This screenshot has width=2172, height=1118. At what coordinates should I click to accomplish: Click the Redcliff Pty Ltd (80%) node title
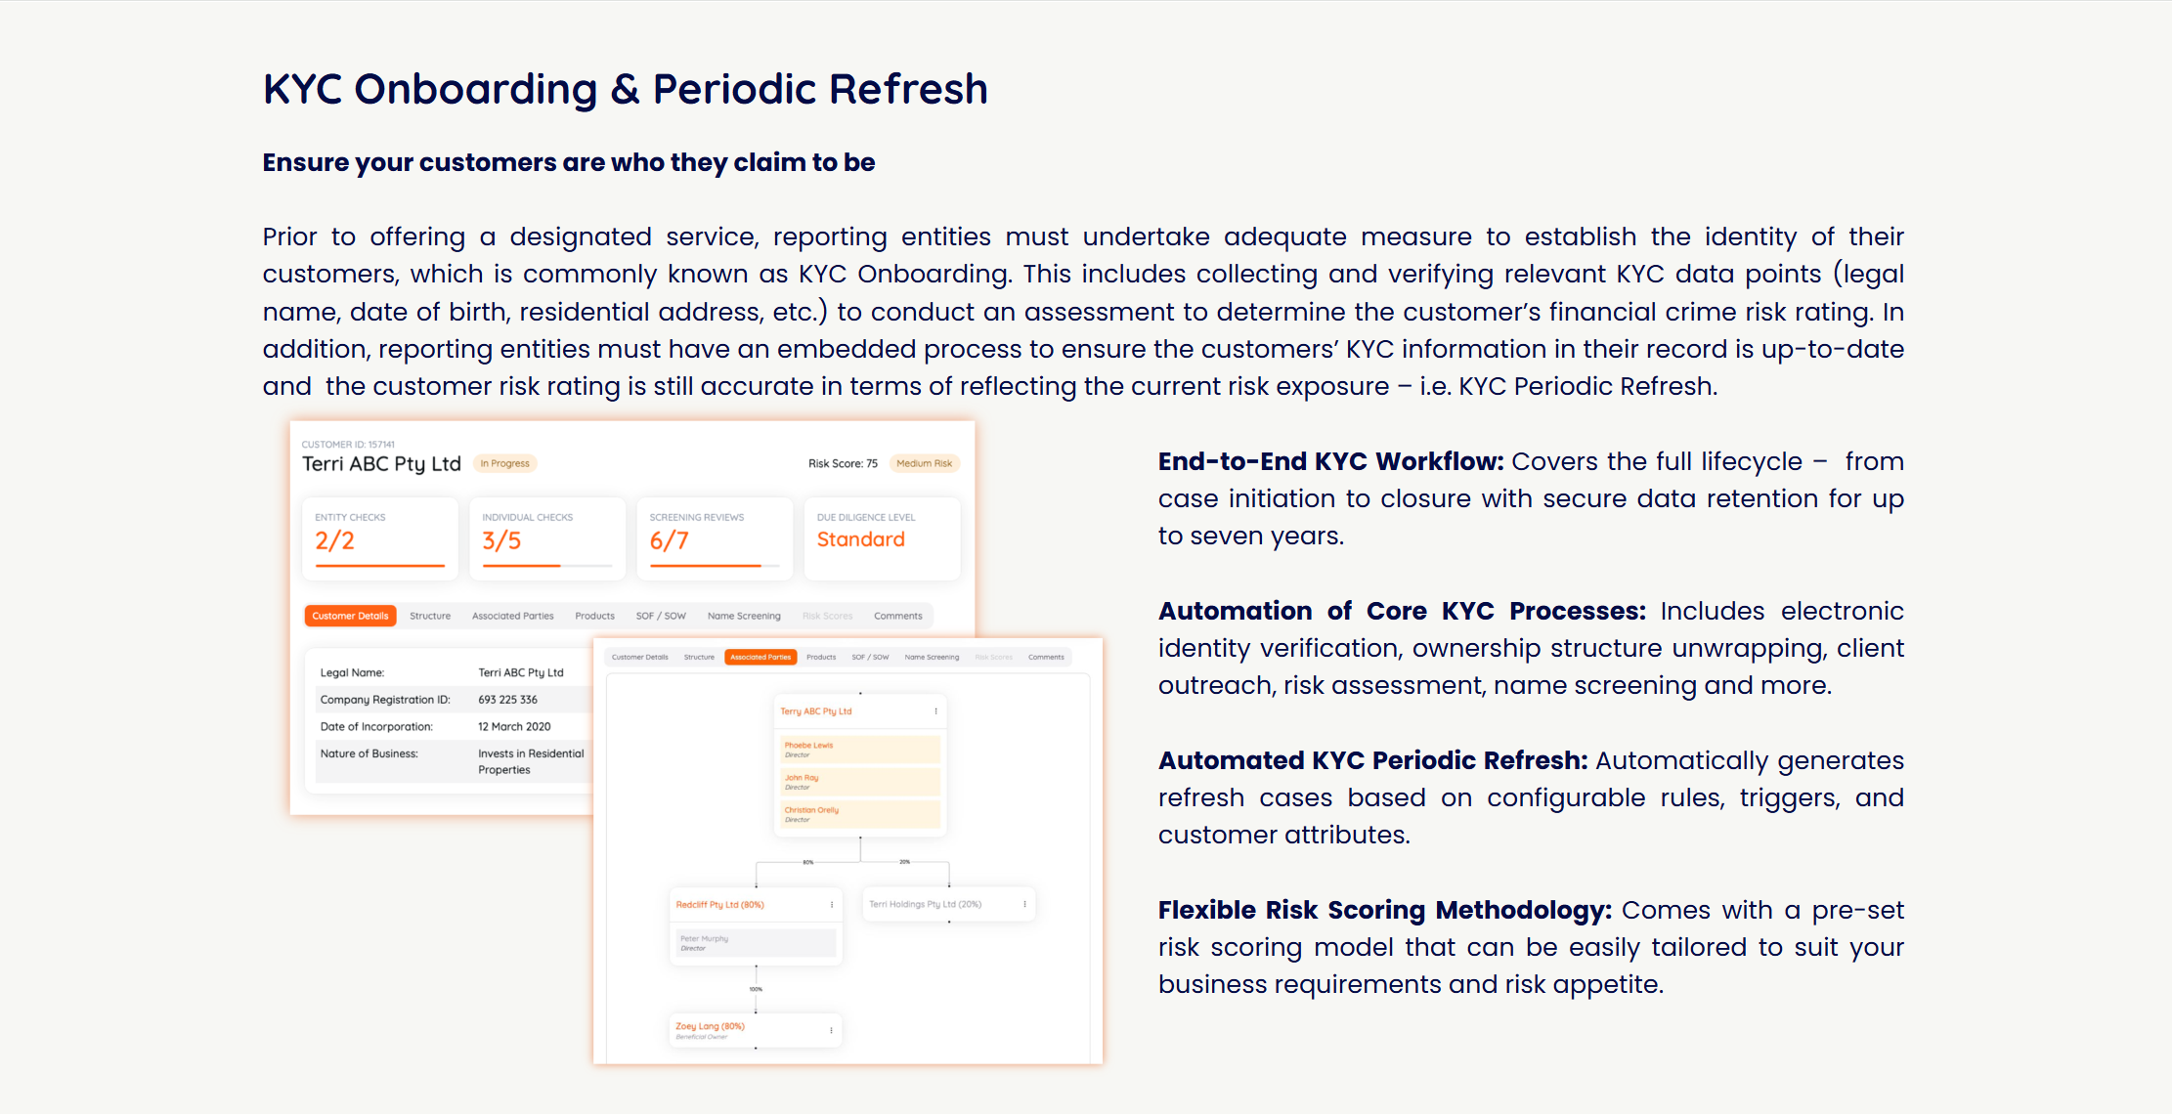[719, 905]
